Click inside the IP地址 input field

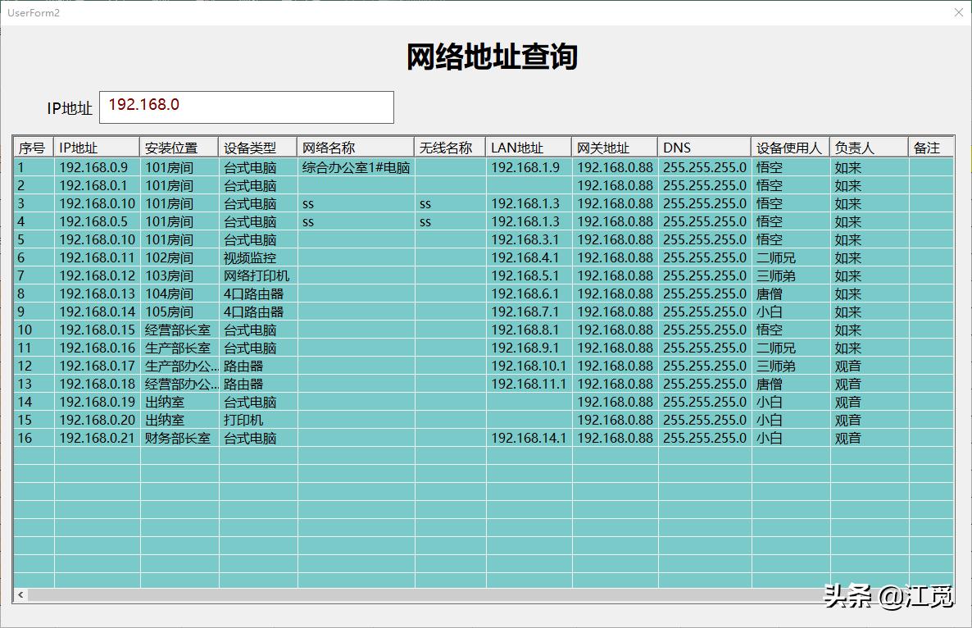tap(246, 107)
